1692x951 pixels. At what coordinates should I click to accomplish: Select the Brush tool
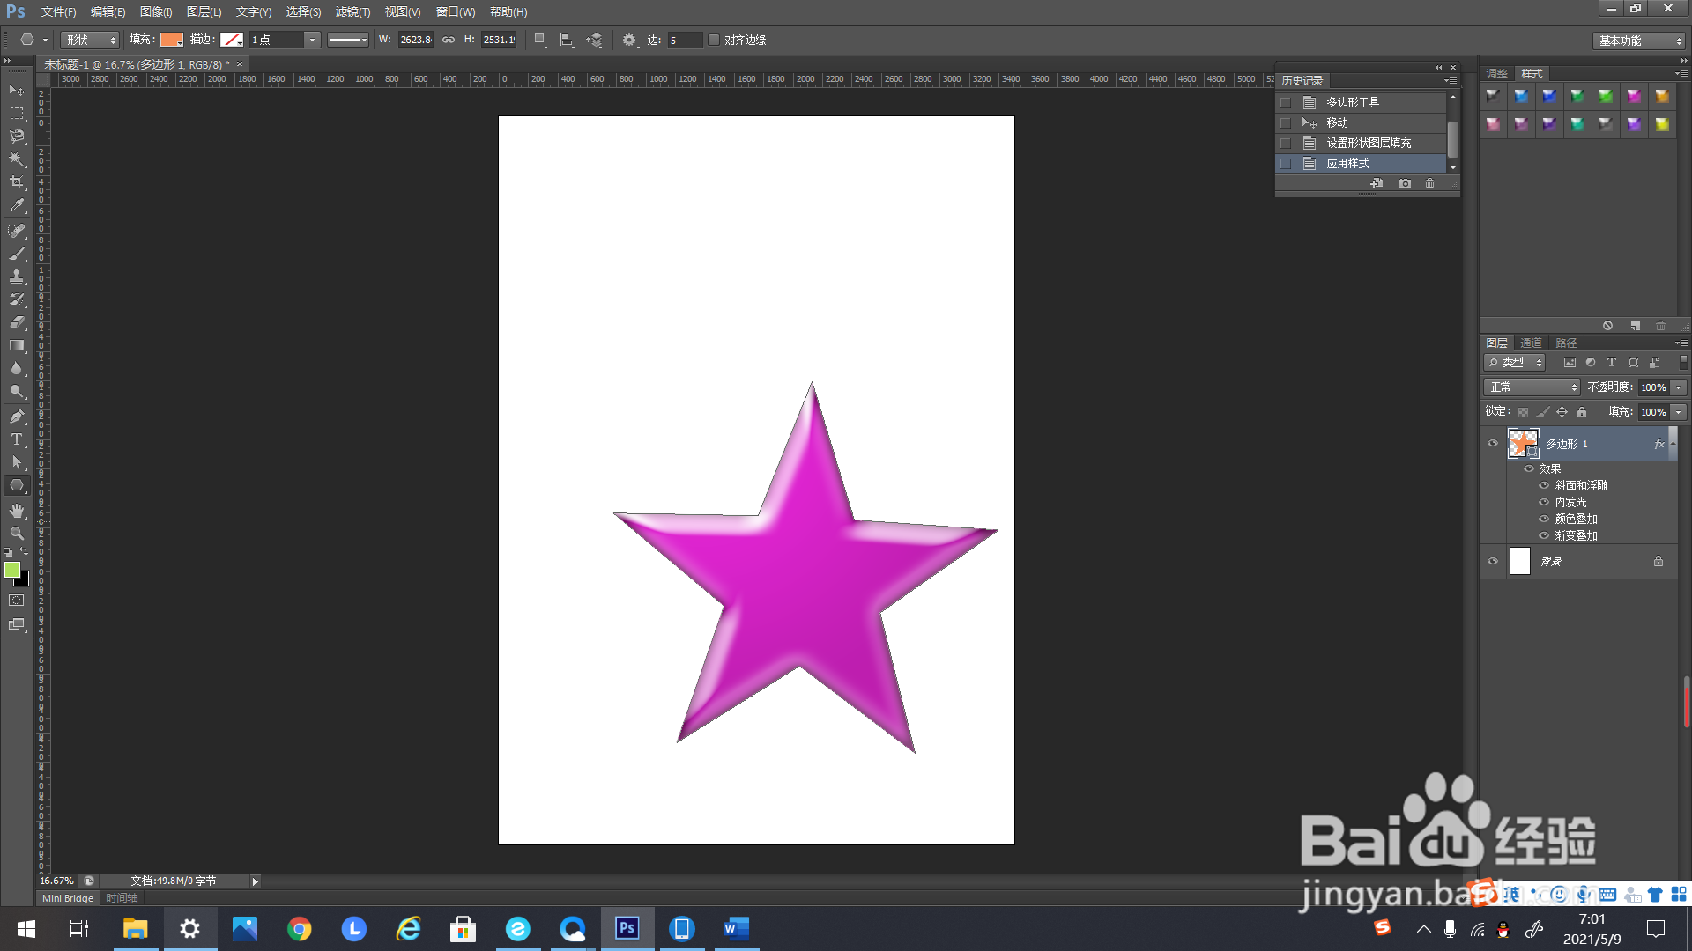pyautogui.click(x=17, y=254)
